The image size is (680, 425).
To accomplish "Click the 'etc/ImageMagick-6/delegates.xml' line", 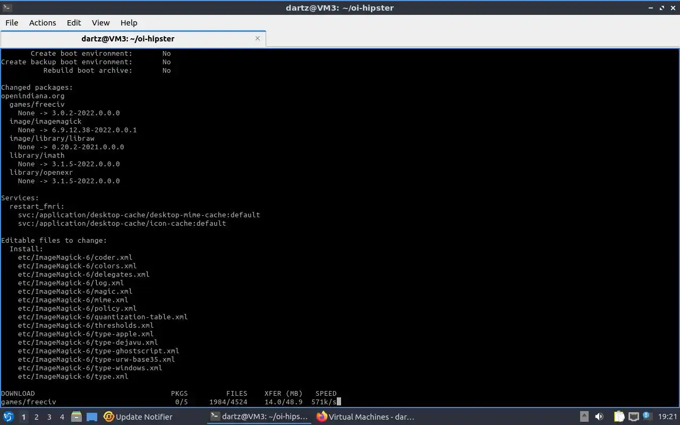I will [84, 275].
